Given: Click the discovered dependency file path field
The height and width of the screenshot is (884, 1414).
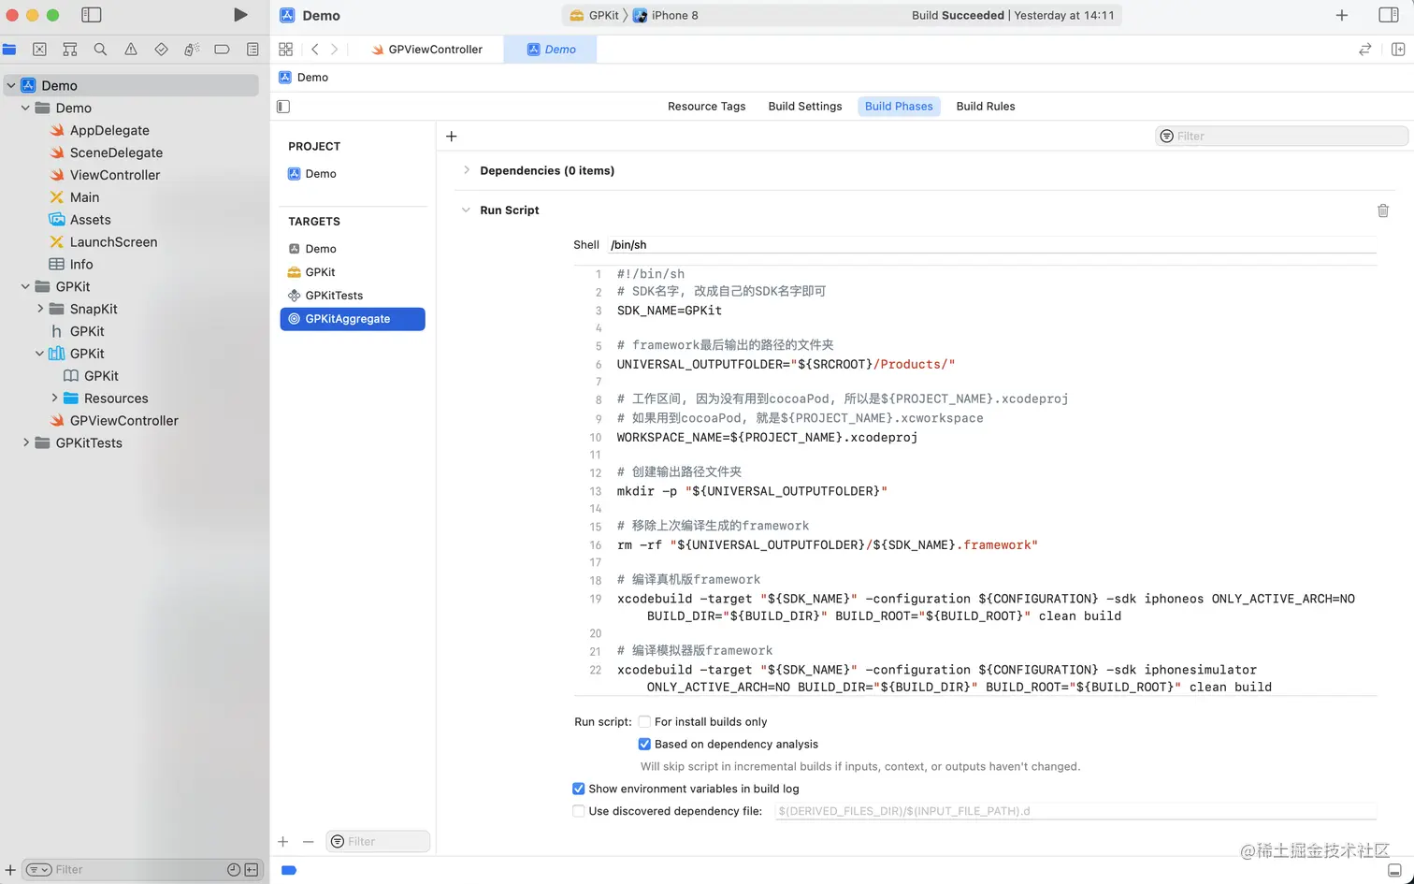Looking at the screenshot, I should [1075, 812].
